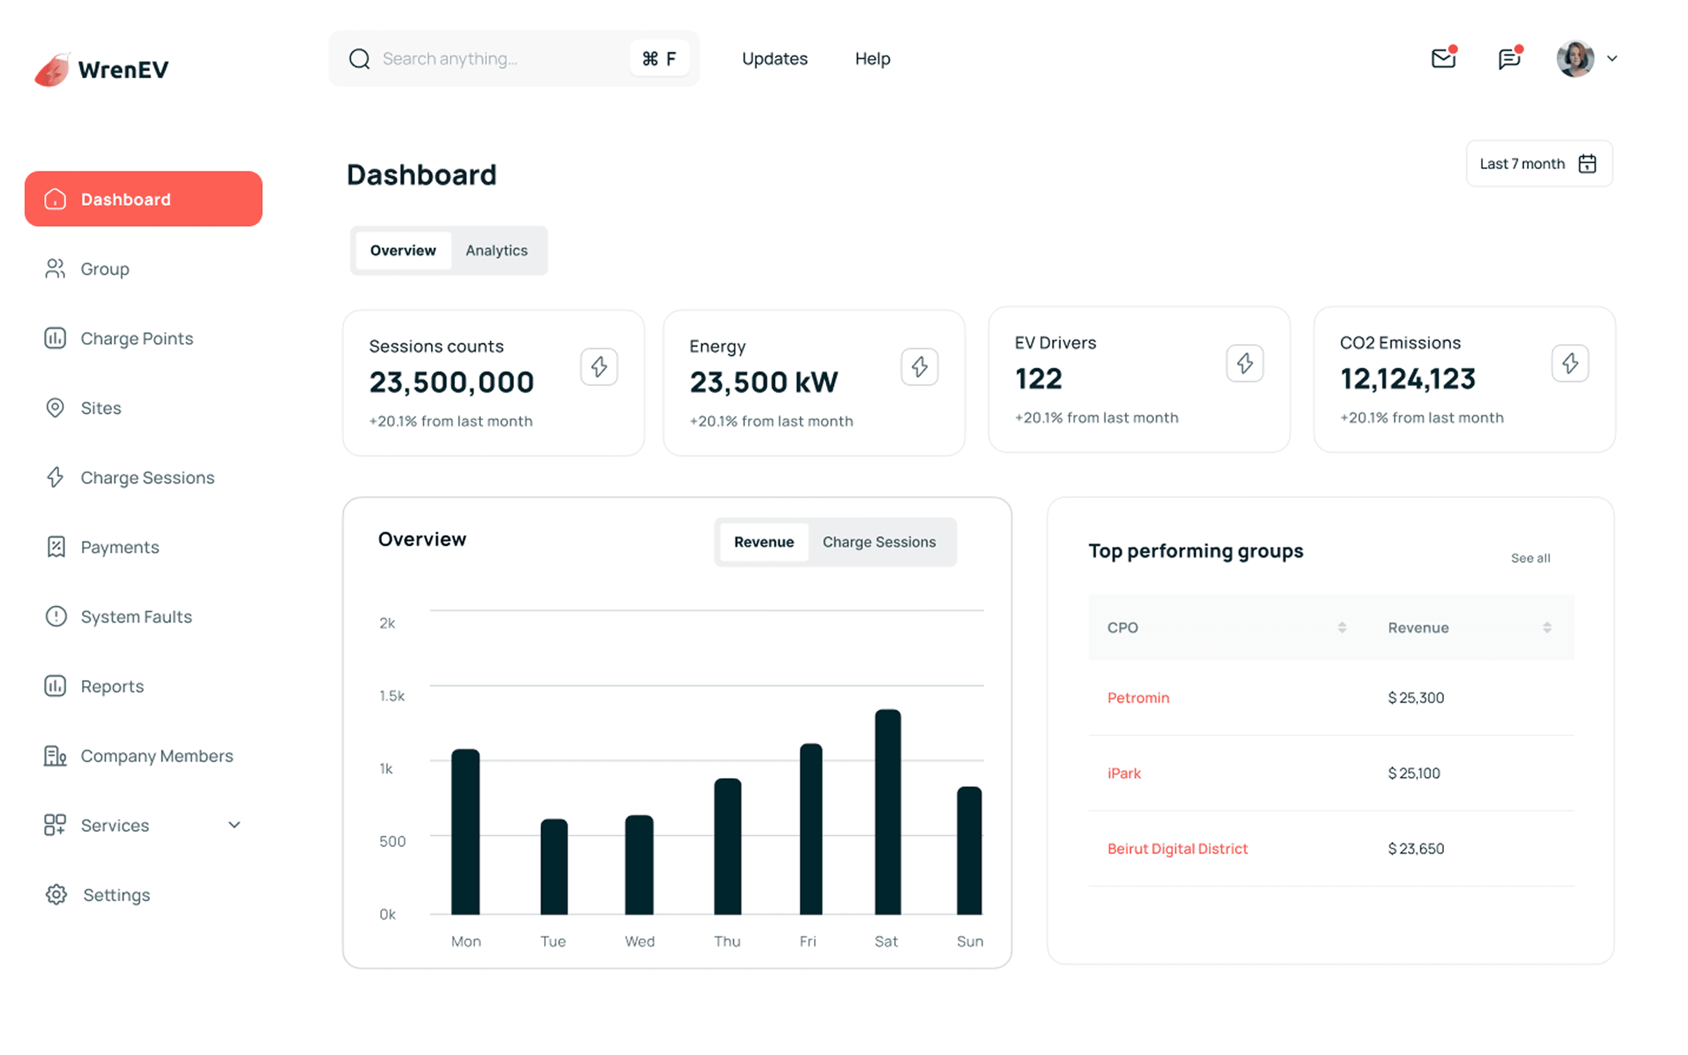Viewport: 1688px width, 1055px height.
Task: Click bolt icon on EV Drivers card
Action: (1245, 363)
